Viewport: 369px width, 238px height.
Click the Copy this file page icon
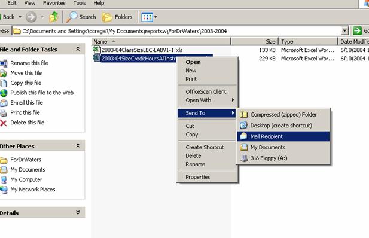pyautogui.click(x=4, y=83)
